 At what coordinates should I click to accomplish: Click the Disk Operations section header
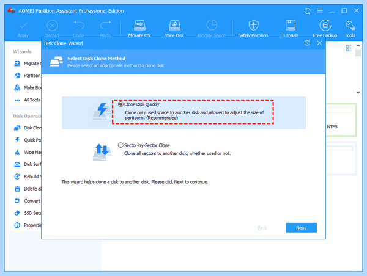[x=27, y=116]
